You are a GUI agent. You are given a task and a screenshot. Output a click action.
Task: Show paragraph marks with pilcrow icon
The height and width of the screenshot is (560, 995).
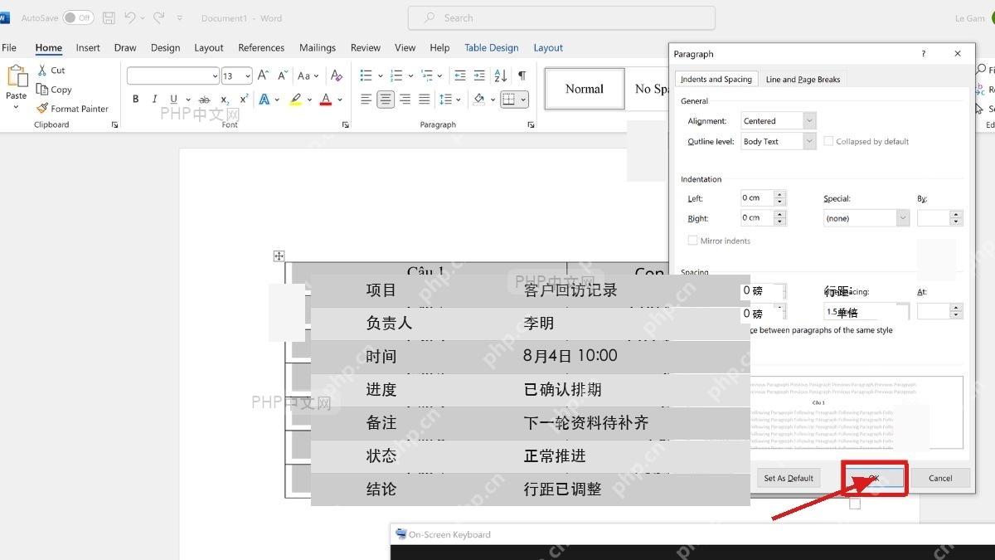(x=522, y=75)
